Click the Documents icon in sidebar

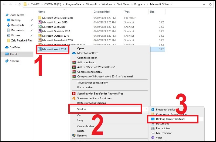click(x=9, y=30)
